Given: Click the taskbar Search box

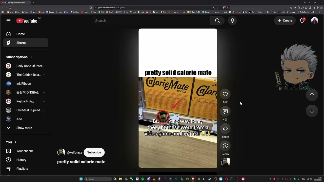Looking at the screenshot, I should point(98,179).
